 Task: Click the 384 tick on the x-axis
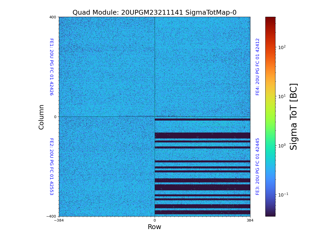[x=250, y=221]
